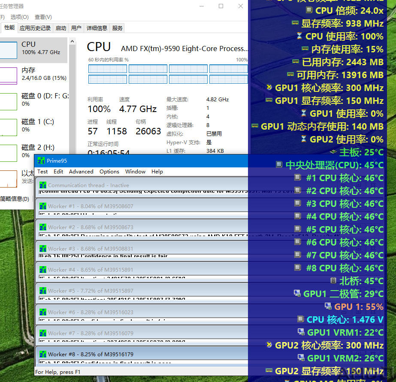Click the Prime95 title bar icon
This screenshot has height=382, width=396.
pyautogui.click(x=41, y=161)
